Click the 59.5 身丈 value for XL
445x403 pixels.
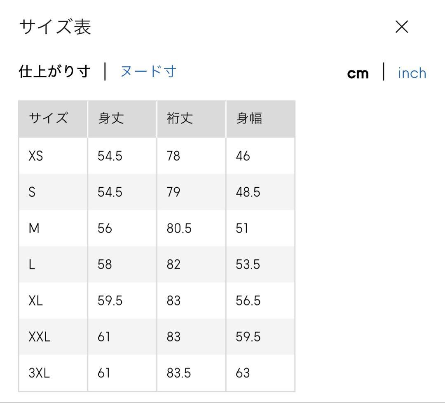[x=110, y=301]
